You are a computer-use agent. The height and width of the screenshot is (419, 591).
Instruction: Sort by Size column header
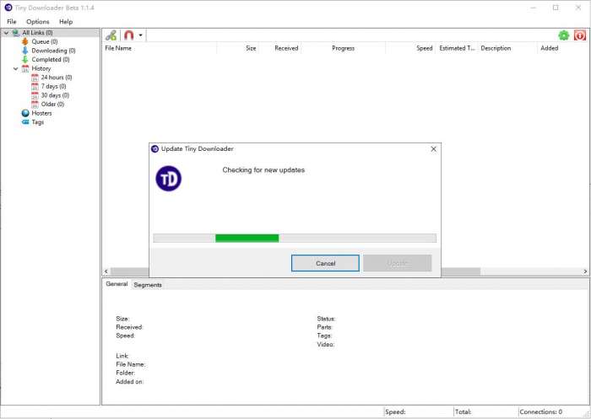pyautogui.click(x=238, y=48)
